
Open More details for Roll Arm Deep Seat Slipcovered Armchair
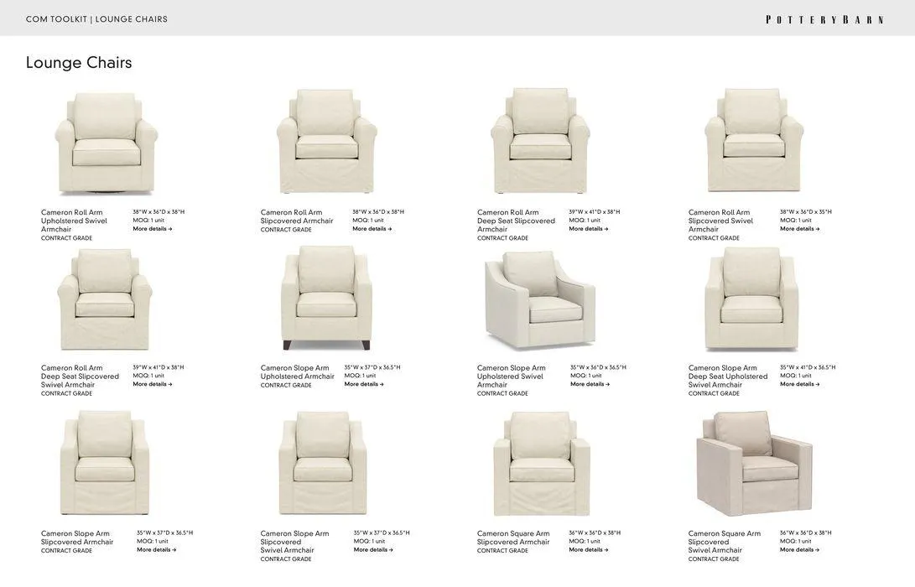pos(588,229)
